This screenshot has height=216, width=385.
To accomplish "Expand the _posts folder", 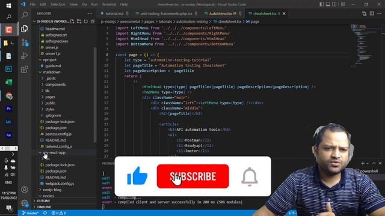I will click(x=51, y=79).
